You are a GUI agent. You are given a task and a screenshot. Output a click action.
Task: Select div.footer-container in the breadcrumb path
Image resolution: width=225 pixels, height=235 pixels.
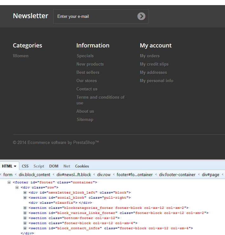[x=177, y=174]
